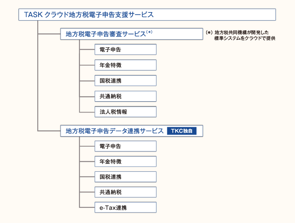Screen dimensions: 295x223
Task: Click the TASKクラウド地方税電子申告支援サービス title box
Action: tap(147, 14)
